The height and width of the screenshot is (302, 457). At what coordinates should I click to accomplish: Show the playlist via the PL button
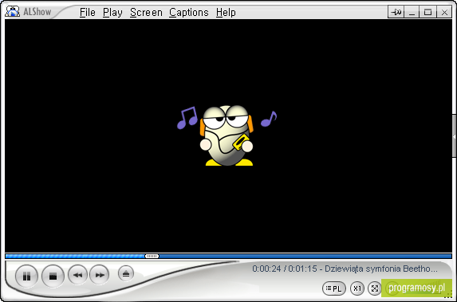point(334,288)
